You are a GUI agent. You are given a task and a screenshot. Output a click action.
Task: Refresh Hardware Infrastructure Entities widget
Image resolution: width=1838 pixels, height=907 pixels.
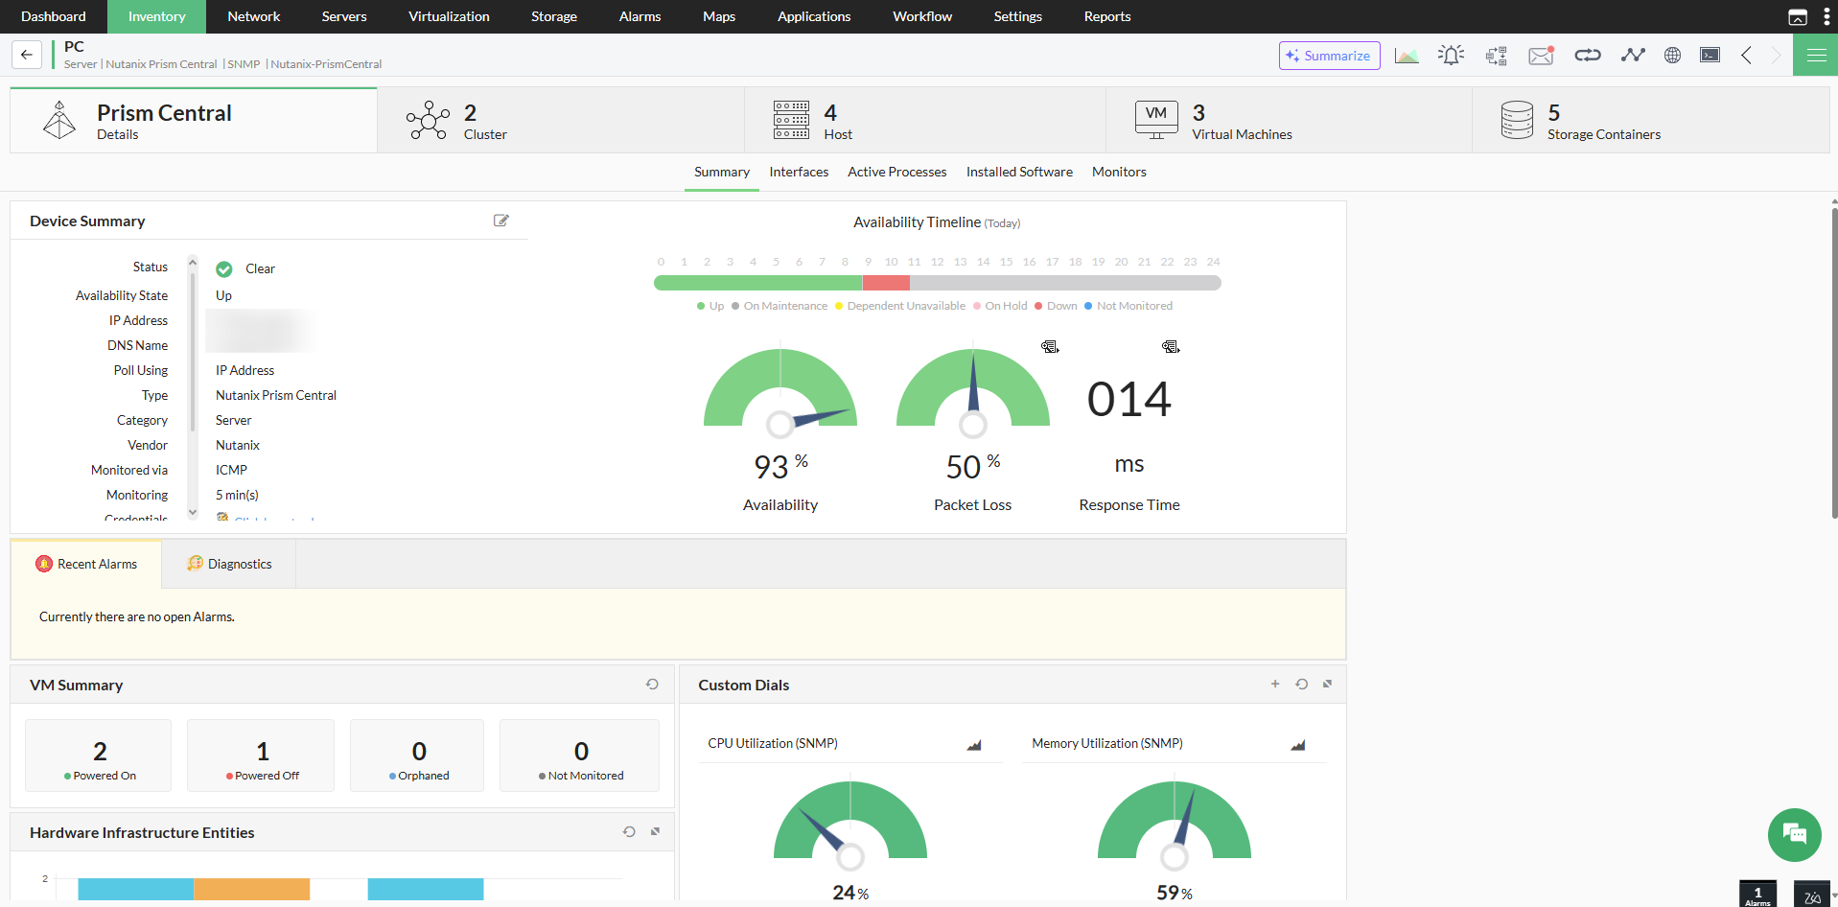[629, 832]
